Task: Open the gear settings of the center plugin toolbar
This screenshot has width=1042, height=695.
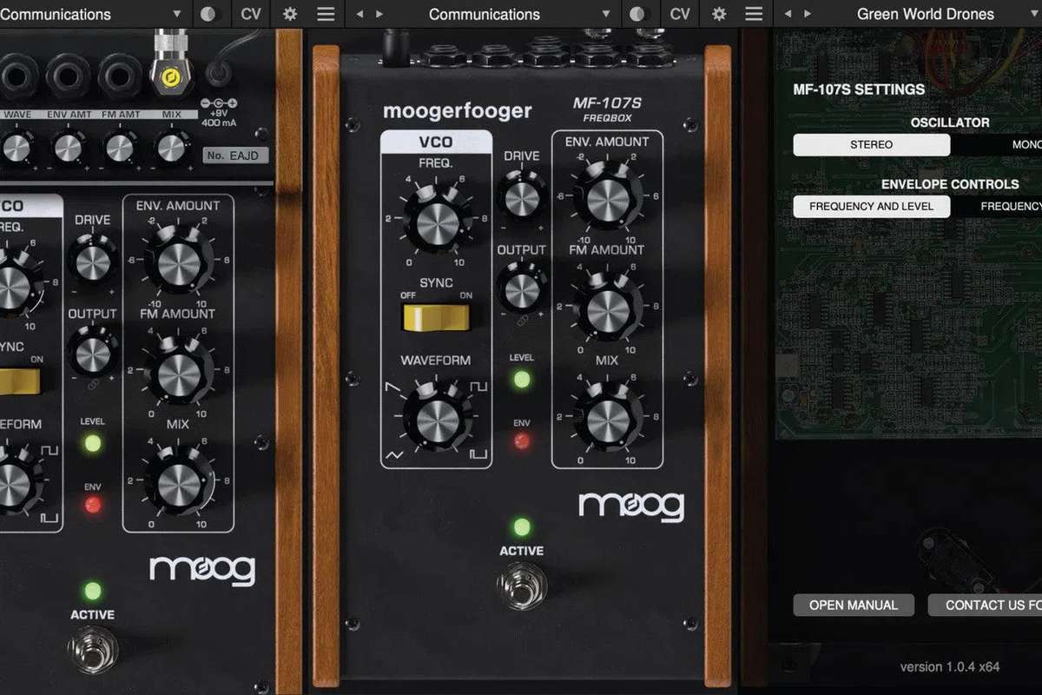Action: point(719,14)
